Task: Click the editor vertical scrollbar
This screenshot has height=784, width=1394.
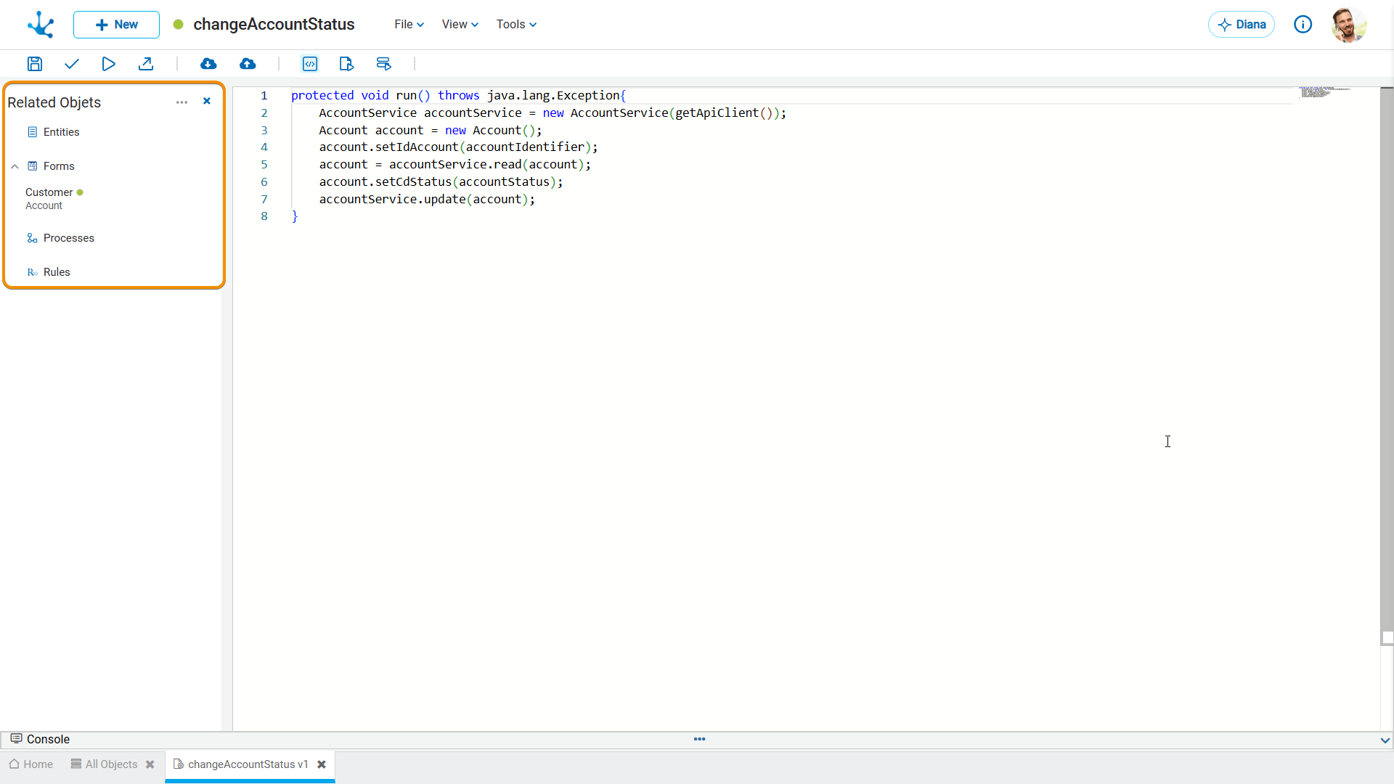Action: [x=1387, y=363]
